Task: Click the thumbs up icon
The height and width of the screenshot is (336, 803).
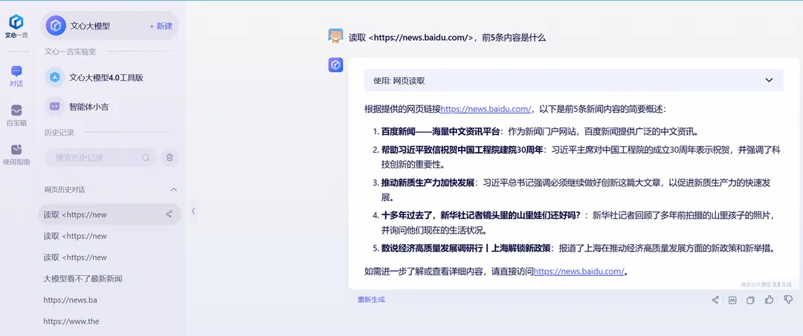Action: click(x=769, y=300)
